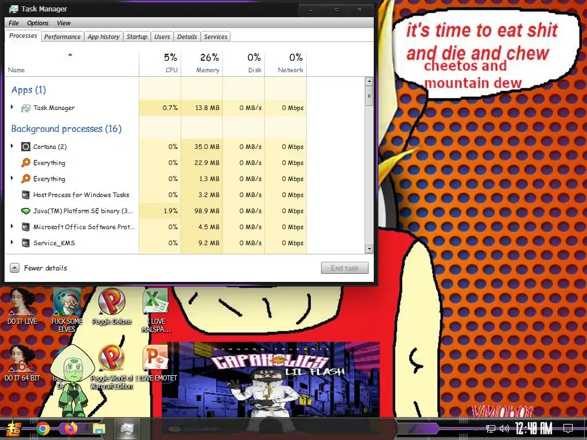Open the View menu
Screen dimensions: 587x440
click(64, 23)
